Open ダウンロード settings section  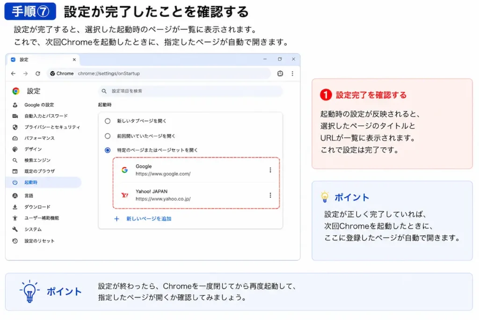37,207
